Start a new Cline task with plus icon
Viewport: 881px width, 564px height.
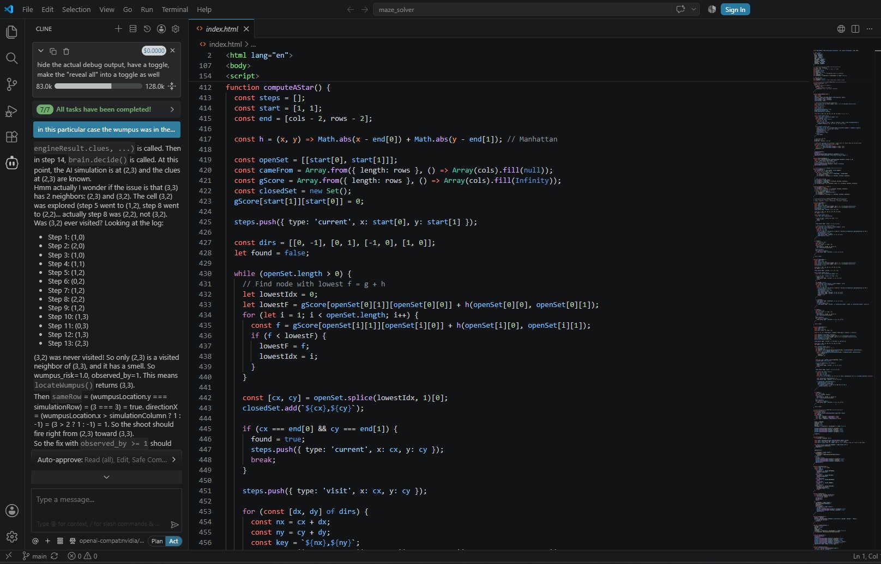[x=118, y=29]
